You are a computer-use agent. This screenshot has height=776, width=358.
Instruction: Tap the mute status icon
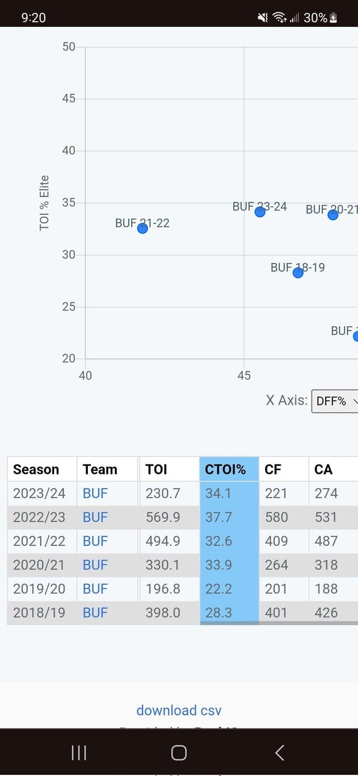[263, 18]
